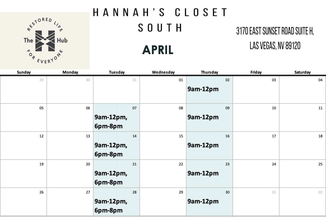Select the Tuesday April 07 cell
This screenshot has height=217, width=326.
[116, 118]
